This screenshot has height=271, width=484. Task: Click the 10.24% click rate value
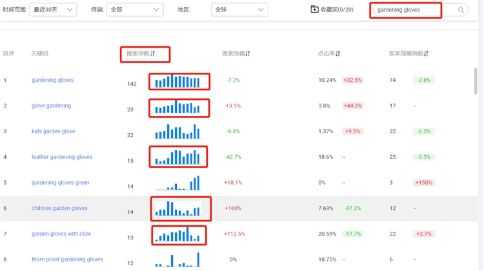point(327,80)
